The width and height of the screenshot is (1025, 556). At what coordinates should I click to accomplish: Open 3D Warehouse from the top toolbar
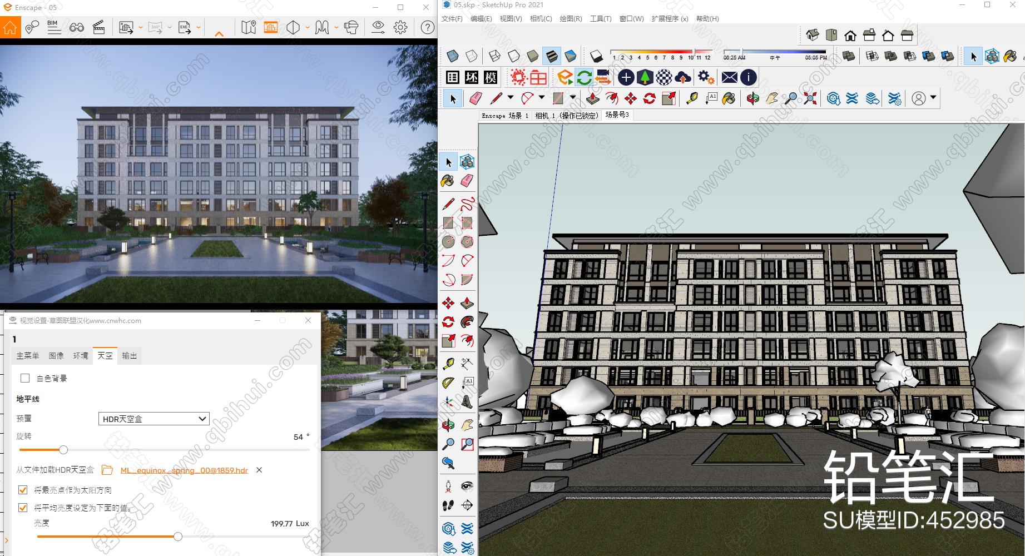pyautogui.click(x=833, y=98)
